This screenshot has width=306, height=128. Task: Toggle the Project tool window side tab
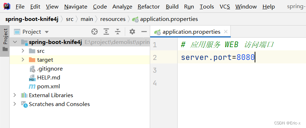click(5, 41)
